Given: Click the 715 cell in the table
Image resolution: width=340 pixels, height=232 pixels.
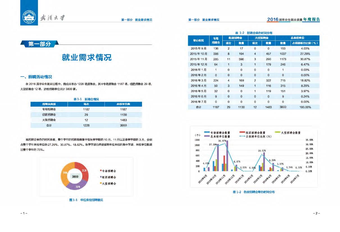Looking at the screenshot, I should coord(283,80).
